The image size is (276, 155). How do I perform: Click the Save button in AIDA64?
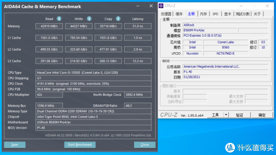[15, 144]
